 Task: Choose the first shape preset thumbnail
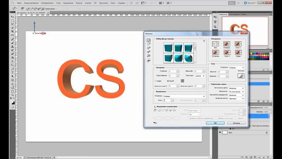(x=168, y=48)
